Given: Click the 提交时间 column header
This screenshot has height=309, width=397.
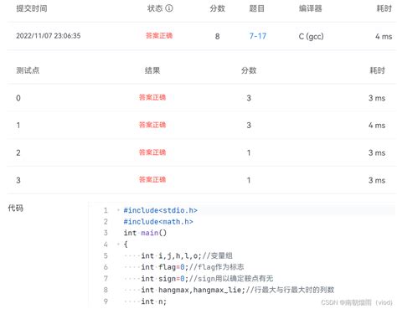Looking at the screenshot, I should pyautogui.click(x=32, y=8).
